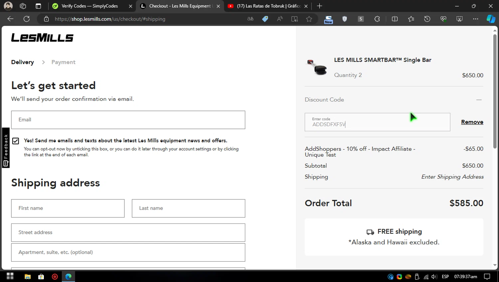Switch to Verify Codes SimplyCodes tab
Screen dimensions: 499x282
click(89, 6)
